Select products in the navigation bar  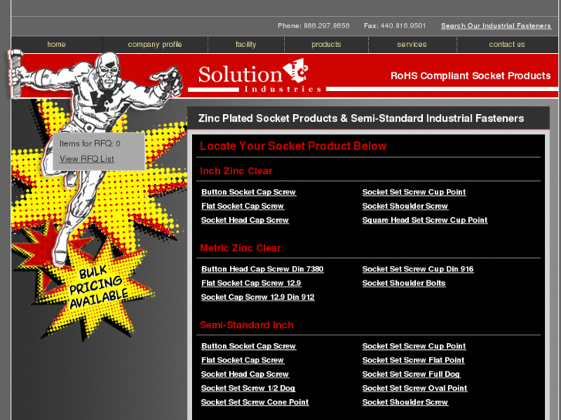coord(326,45)
